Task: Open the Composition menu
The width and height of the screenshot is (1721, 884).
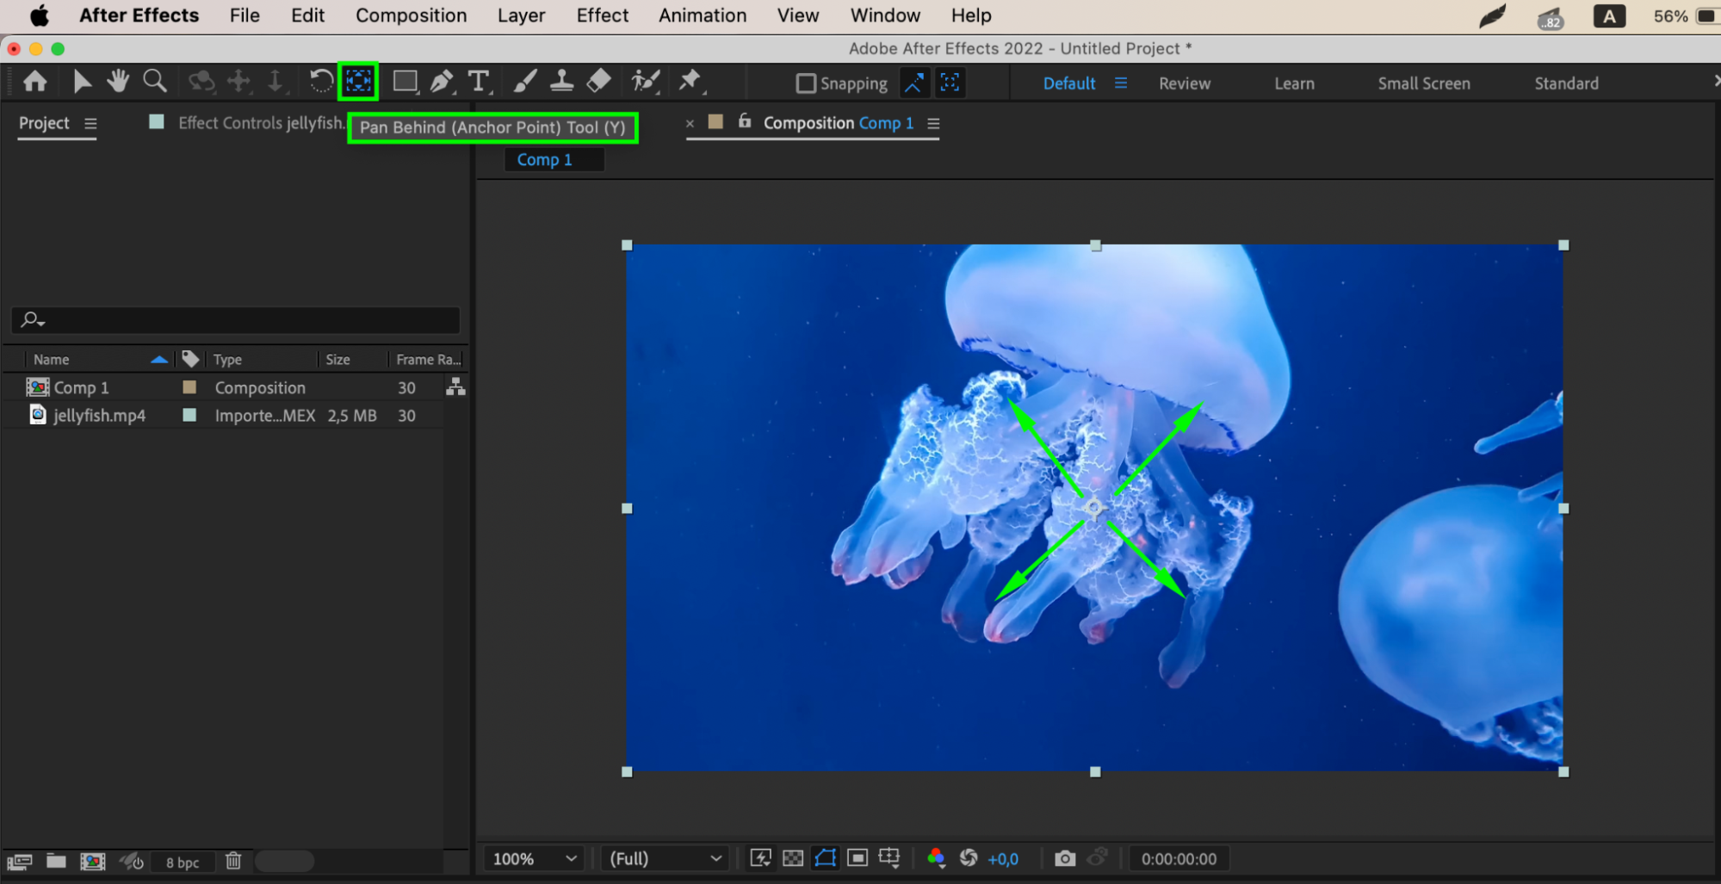Action: (x=411, y=15)
